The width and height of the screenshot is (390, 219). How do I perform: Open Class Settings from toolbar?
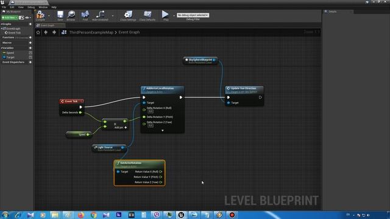coord(128,15)
